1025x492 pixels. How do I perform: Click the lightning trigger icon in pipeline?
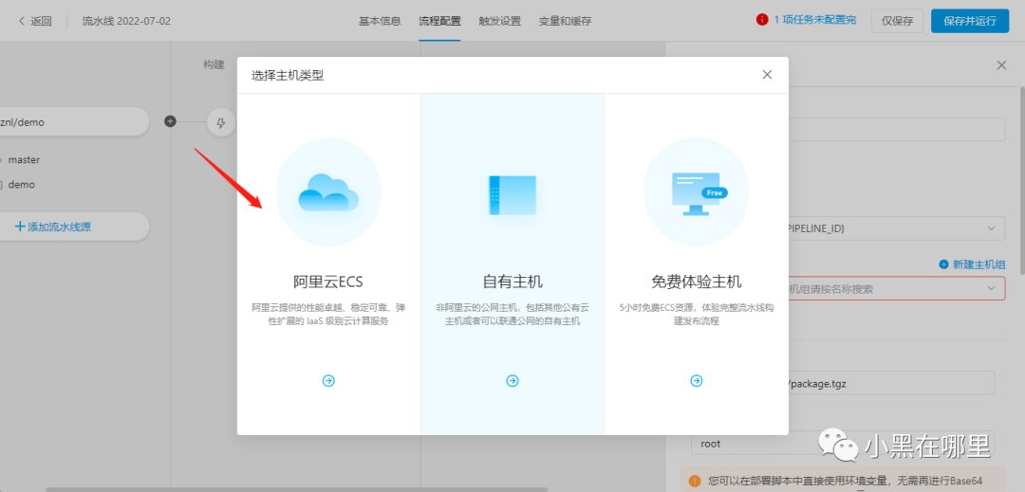point(221,122)
